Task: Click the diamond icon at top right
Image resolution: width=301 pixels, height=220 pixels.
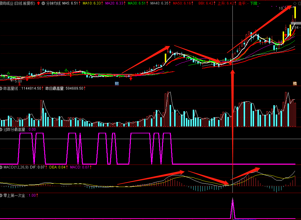Action: tap(295, 3)
